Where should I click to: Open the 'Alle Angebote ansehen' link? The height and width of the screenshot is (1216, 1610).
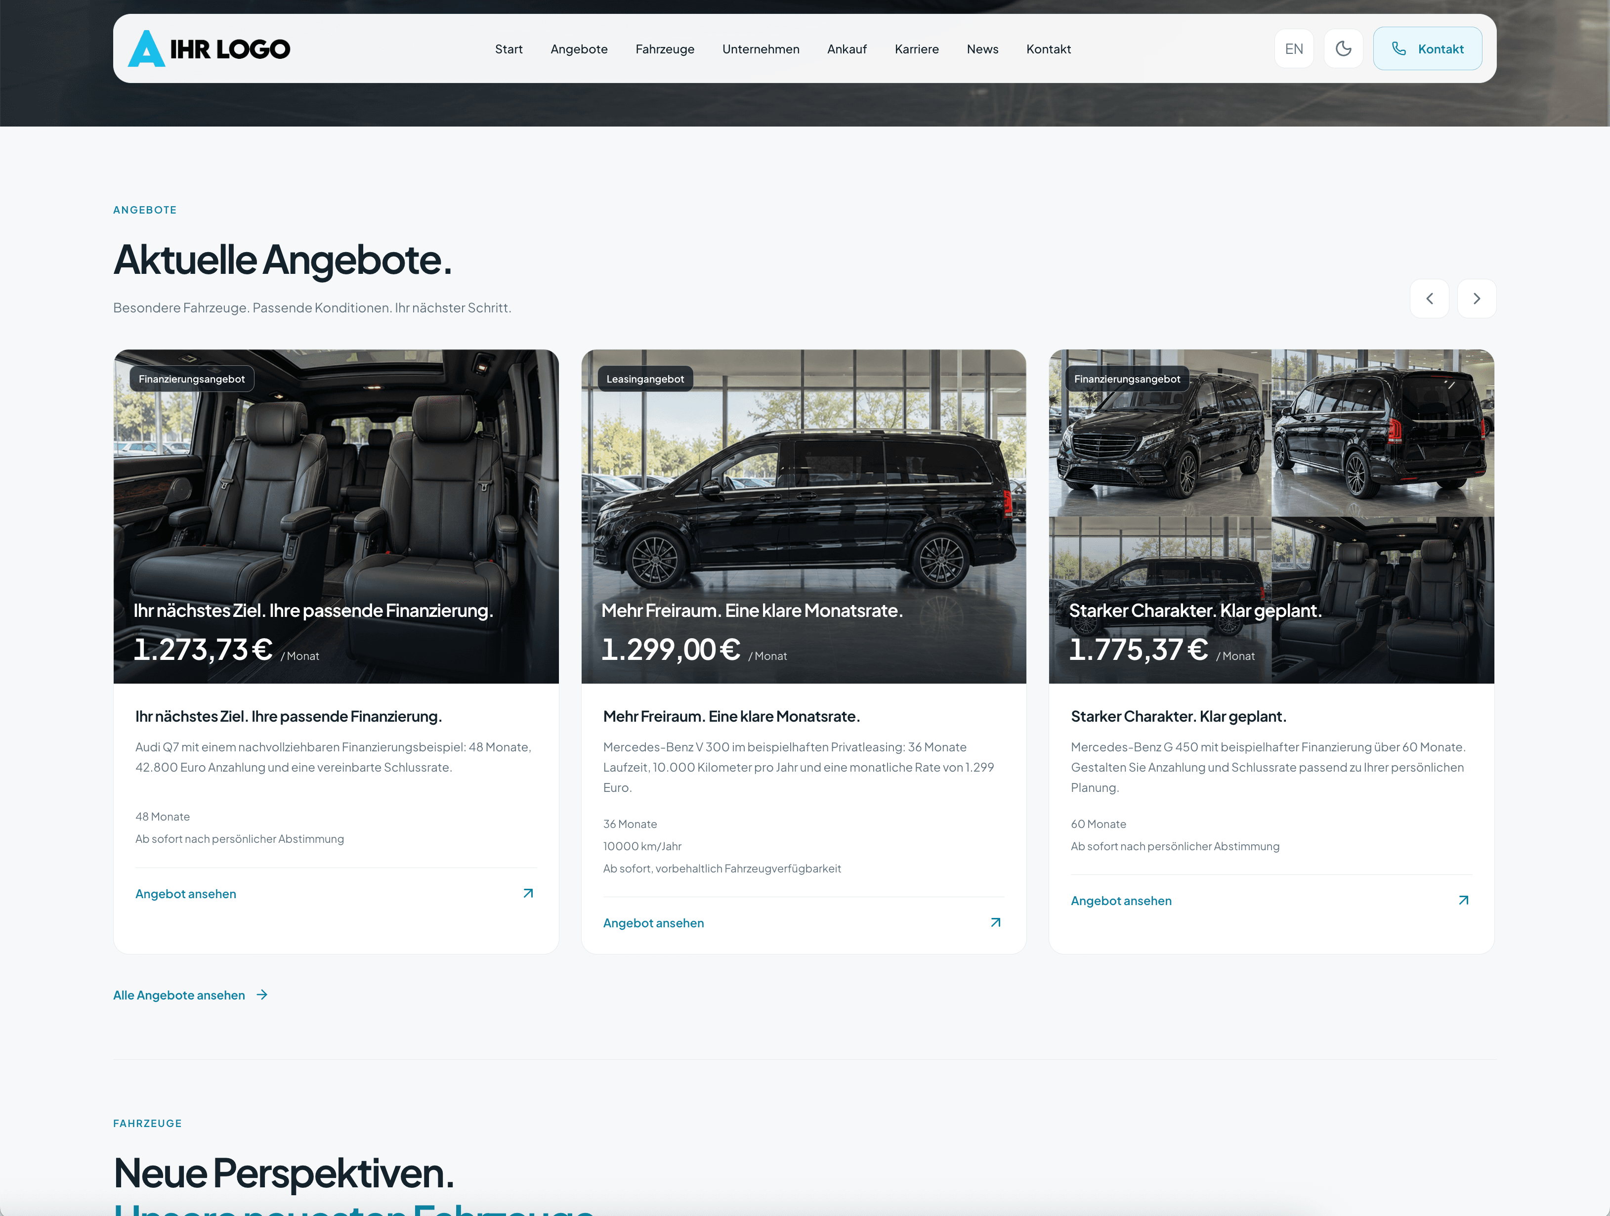(191, 995)
